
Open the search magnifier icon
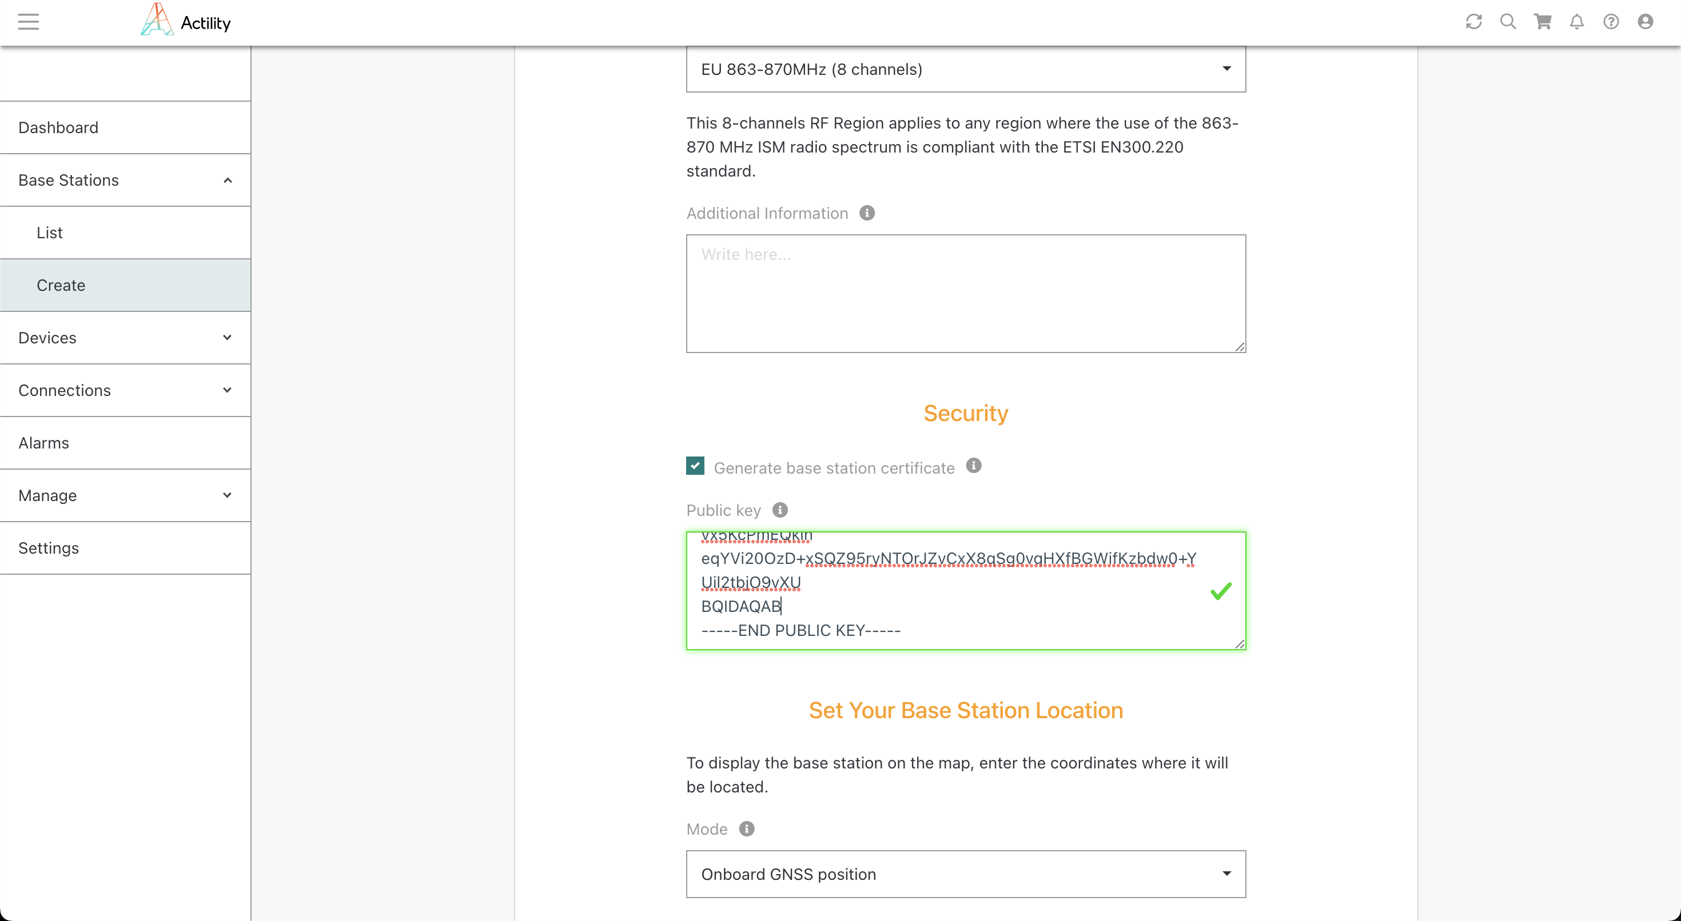1507,22
